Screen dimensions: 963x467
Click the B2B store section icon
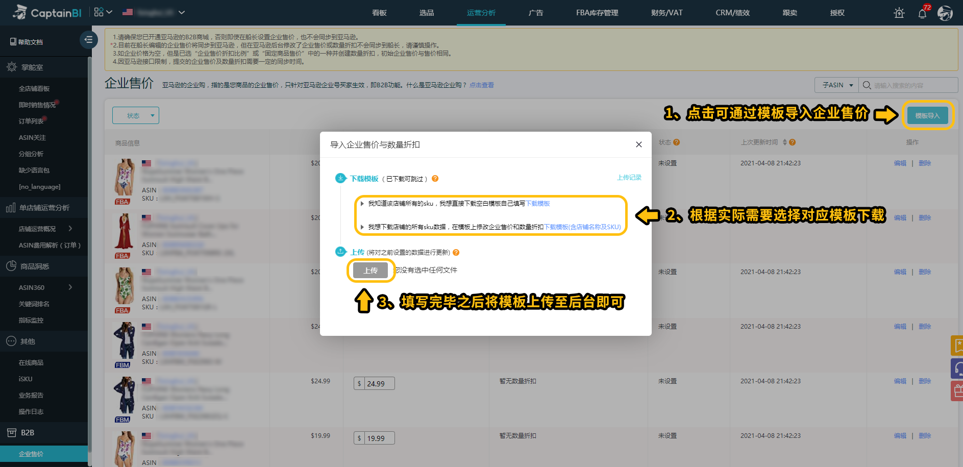(11, 432)
